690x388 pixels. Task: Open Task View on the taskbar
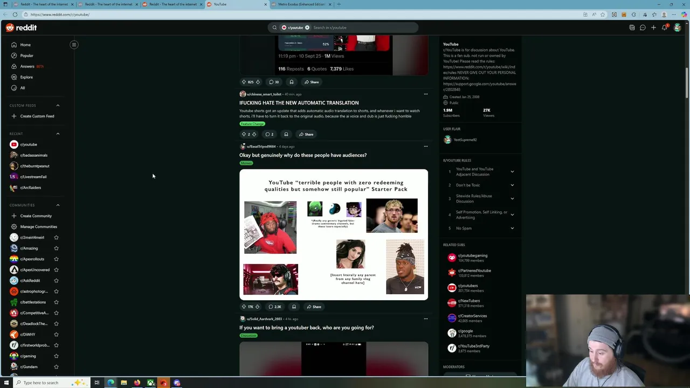97,383
